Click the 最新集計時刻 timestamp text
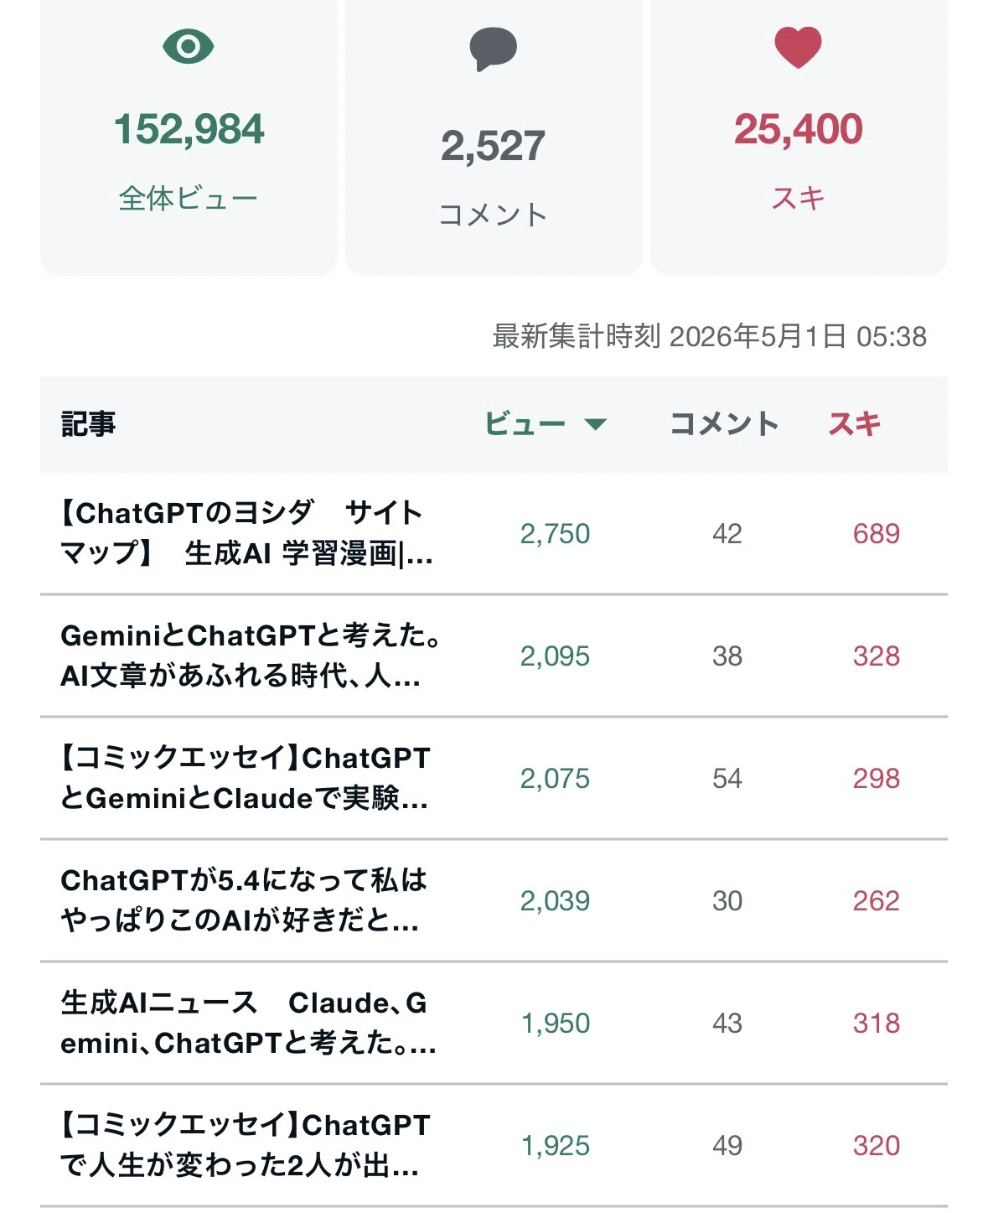The height and width of the screenshot is (1213, 988). (709, 337)
